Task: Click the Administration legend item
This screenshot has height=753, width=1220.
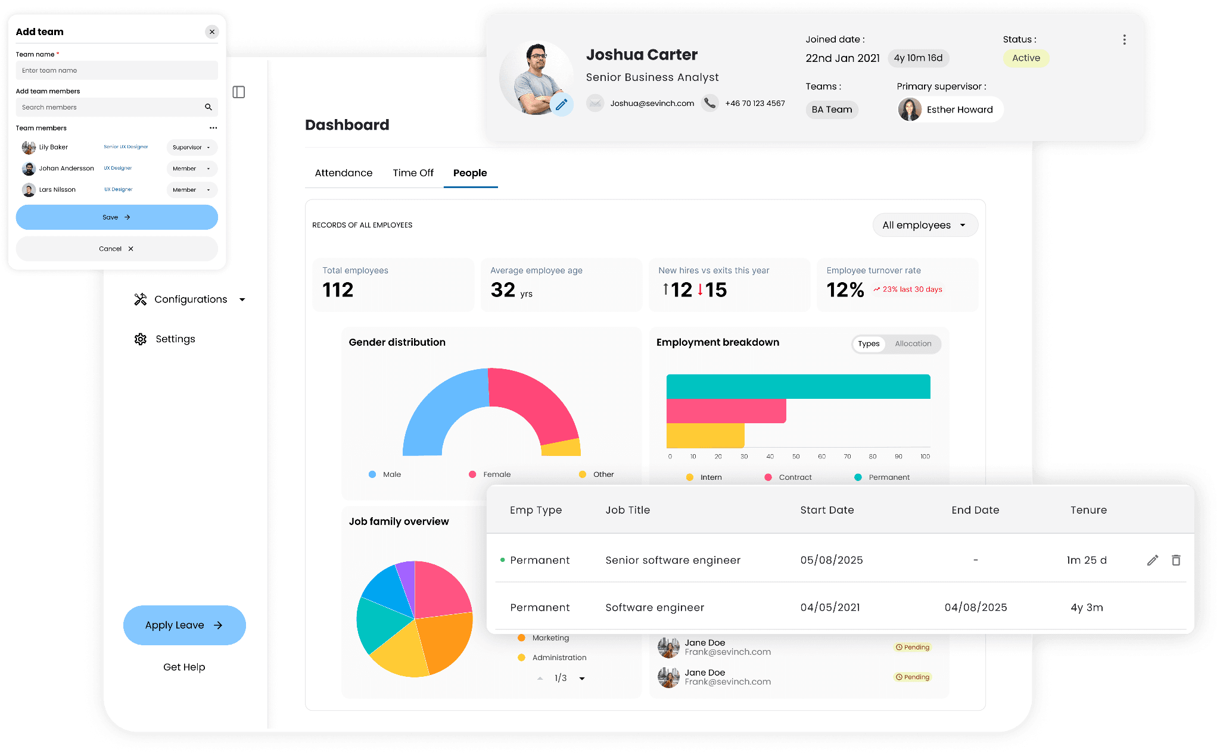Action: coord(552,658)
